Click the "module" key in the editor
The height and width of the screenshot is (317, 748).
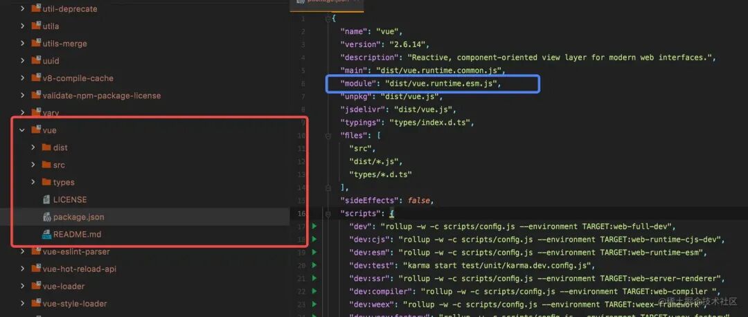(358, 84)
